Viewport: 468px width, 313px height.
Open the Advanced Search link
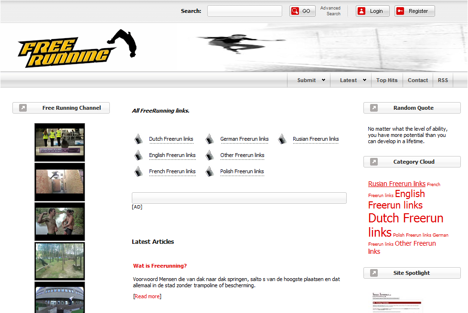point(330,11)
